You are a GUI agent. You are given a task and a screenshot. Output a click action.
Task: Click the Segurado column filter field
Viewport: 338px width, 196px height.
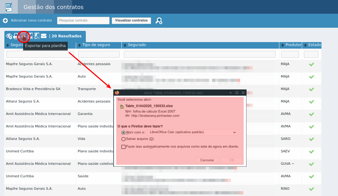tap(200, 54)
